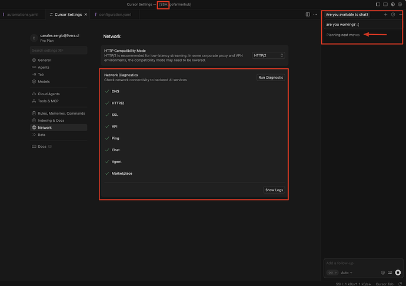Open the Auto model selector dropdown
This screenshot has height=286, width=406.
click(x=347, y=272)
